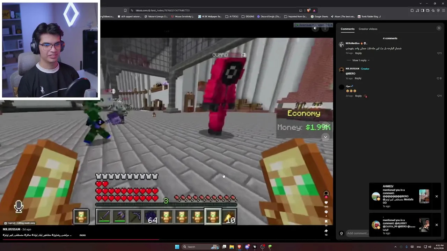Open the Windows Start menu
Viewport: 447px width, 251px height.
[177, 247]
